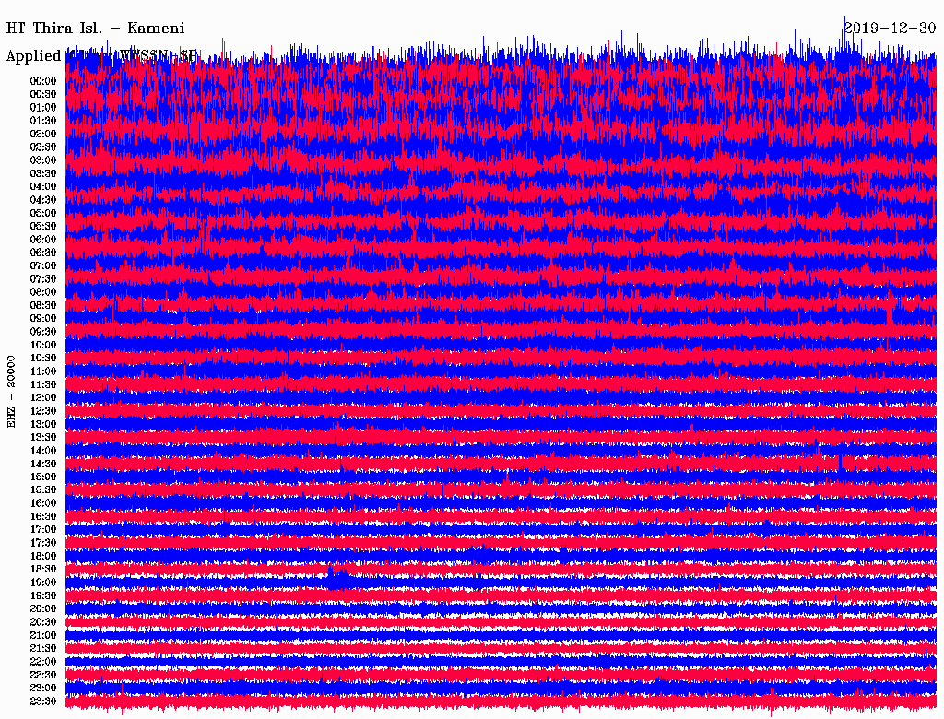Select the 13:30 time label

click(x=42, y=438)
